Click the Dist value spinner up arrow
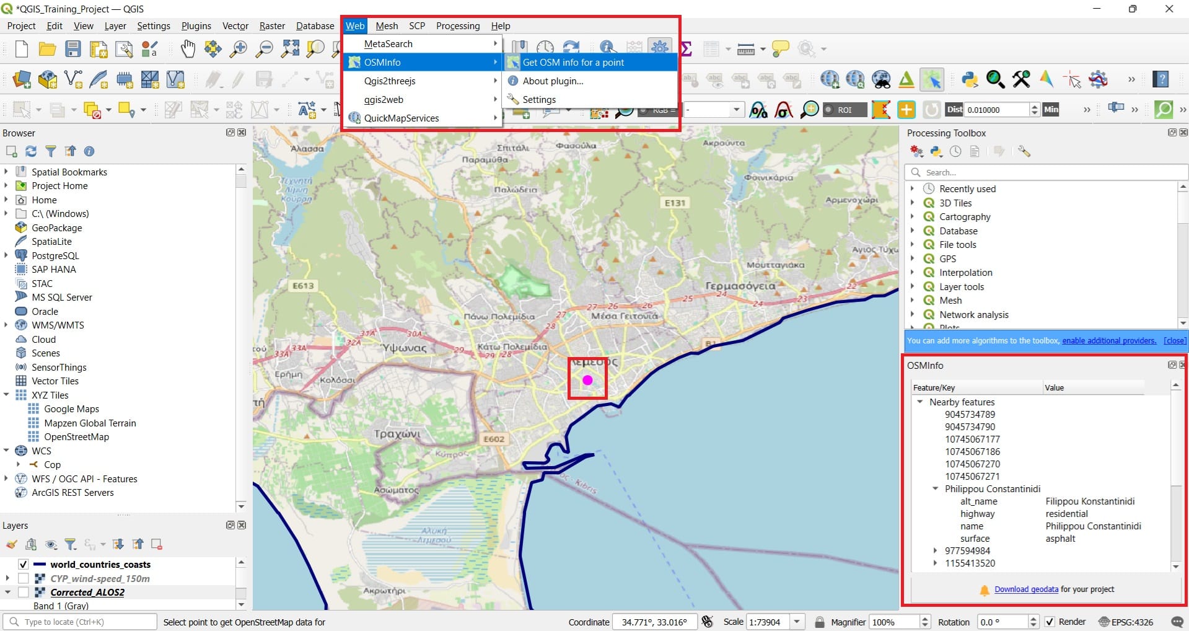The width and height of the screenshot is (1189, 631). pyautogui.click(x=1034, y=106)
